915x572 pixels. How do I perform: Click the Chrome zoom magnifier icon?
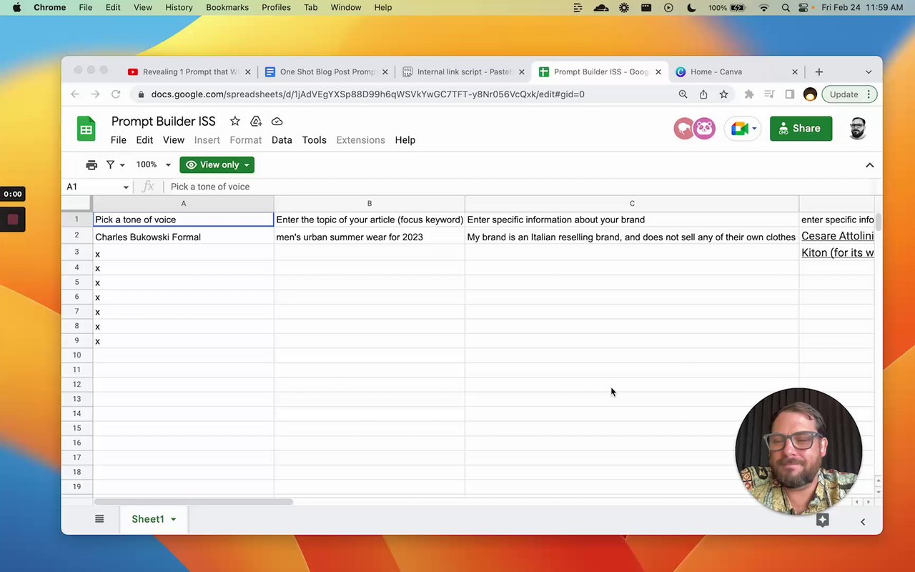click(683, 94)
